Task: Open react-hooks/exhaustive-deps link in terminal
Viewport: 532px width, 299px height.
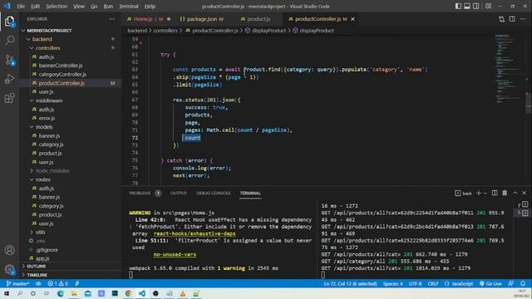Action: point(195,233)
